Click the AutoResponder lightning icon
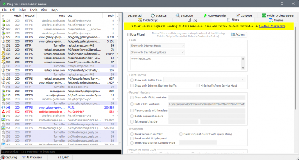Screen dimensions: 299x160 tap(205, 15)
